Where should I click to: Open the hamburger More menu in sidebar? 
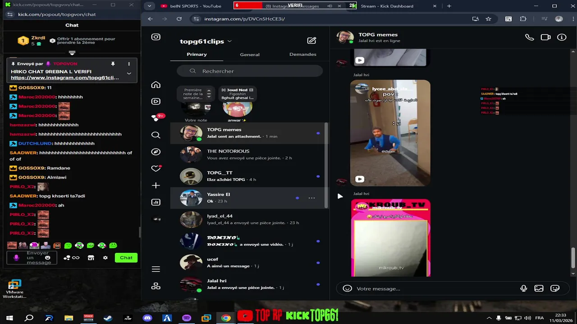(156, 269)
